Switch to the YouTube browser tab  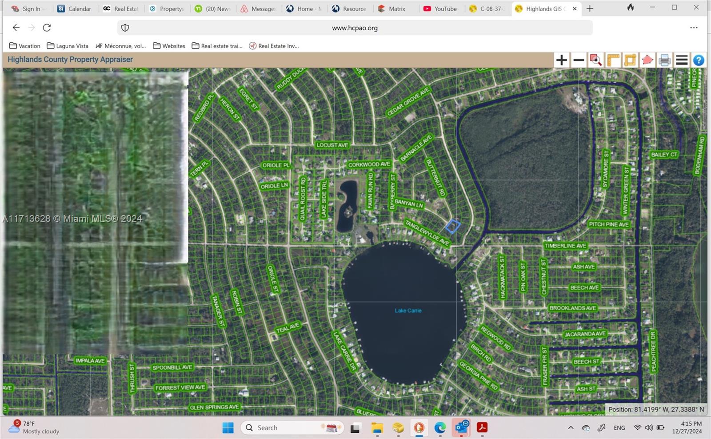click(440, 8)
